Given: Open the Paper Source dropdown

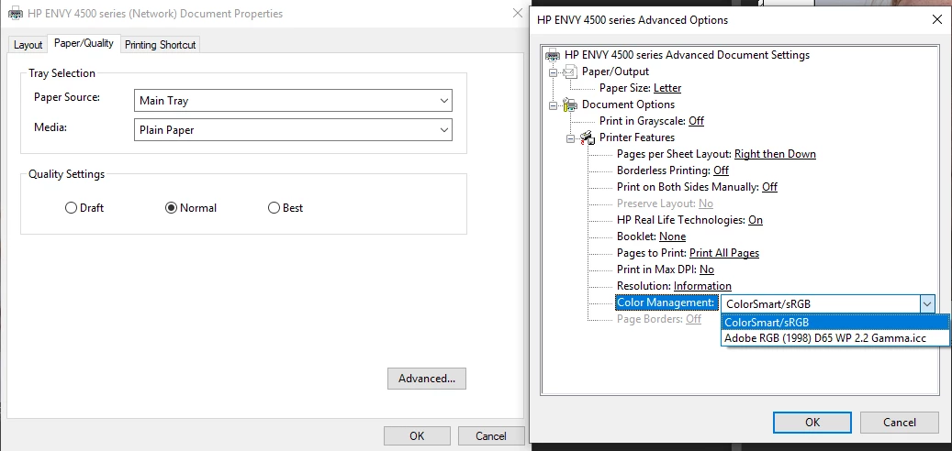Looking at the screenshot, I should coord(293,101).
